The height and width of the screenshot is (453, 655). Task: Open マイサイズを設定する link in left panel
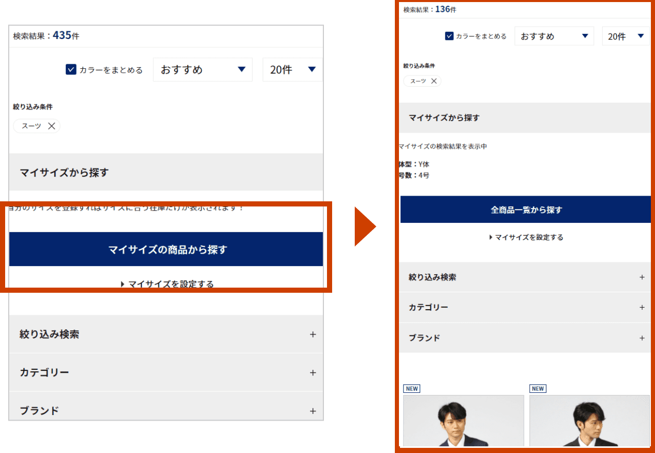tap(167, 284)
